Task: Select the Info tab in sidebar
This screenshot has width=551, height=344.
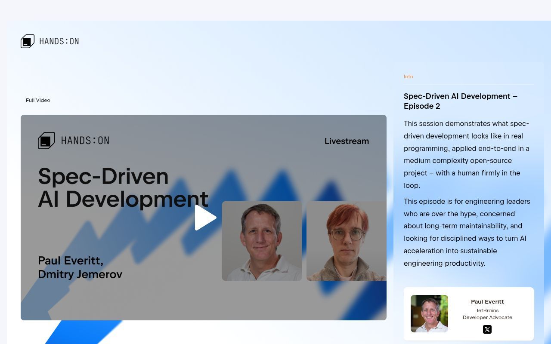Action: 409,77
